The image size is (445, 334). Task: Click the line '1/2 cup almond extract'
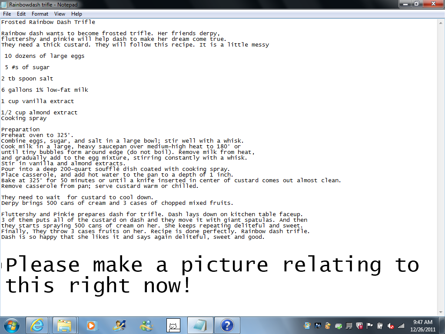39,113
